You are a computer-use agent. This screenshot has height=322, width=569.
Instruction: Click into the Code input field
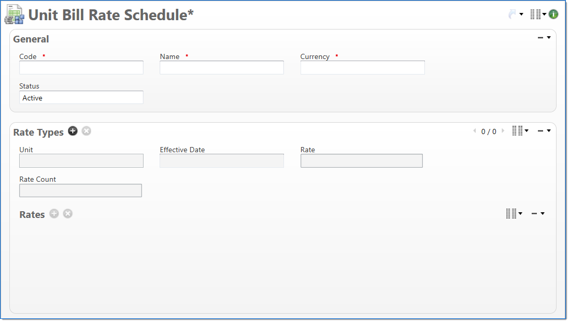click(81, 68)
